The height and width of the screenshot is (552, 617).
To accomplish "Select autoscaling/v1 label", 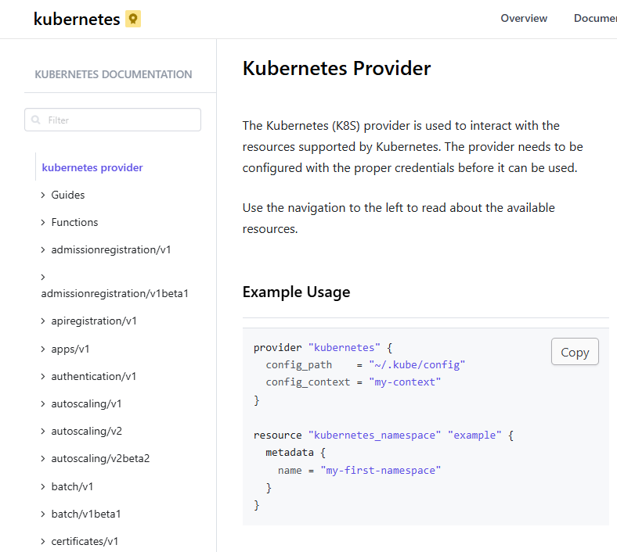I will coord(86,404).
